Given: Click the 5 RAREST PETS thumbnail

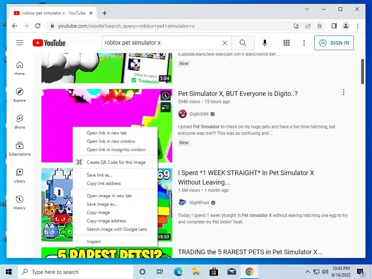Looking at the screenshot, I should (x=107, y=253).
